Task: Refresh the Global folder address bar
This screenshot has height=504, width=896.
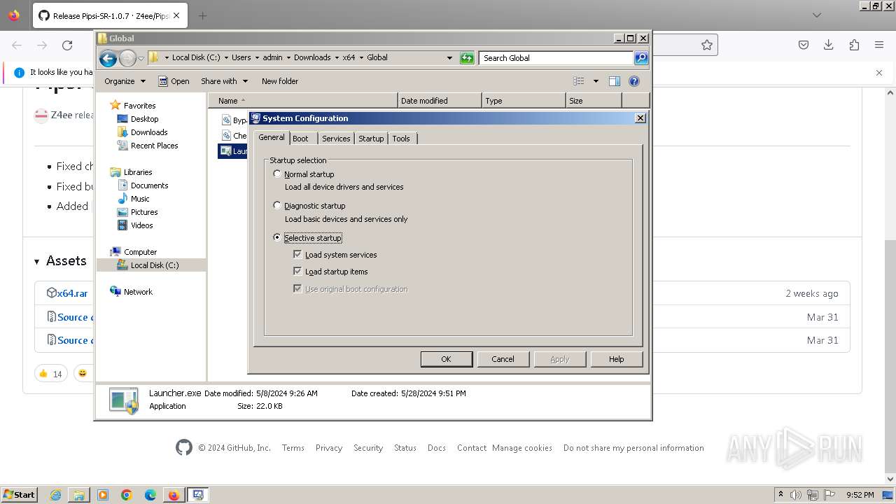Action: tap(467, 58)
